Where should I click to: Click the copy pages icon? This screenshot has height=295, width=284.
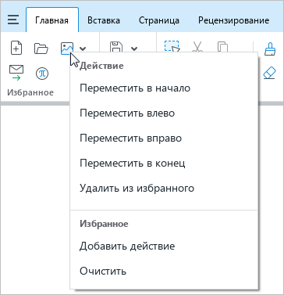pos(222,46)
